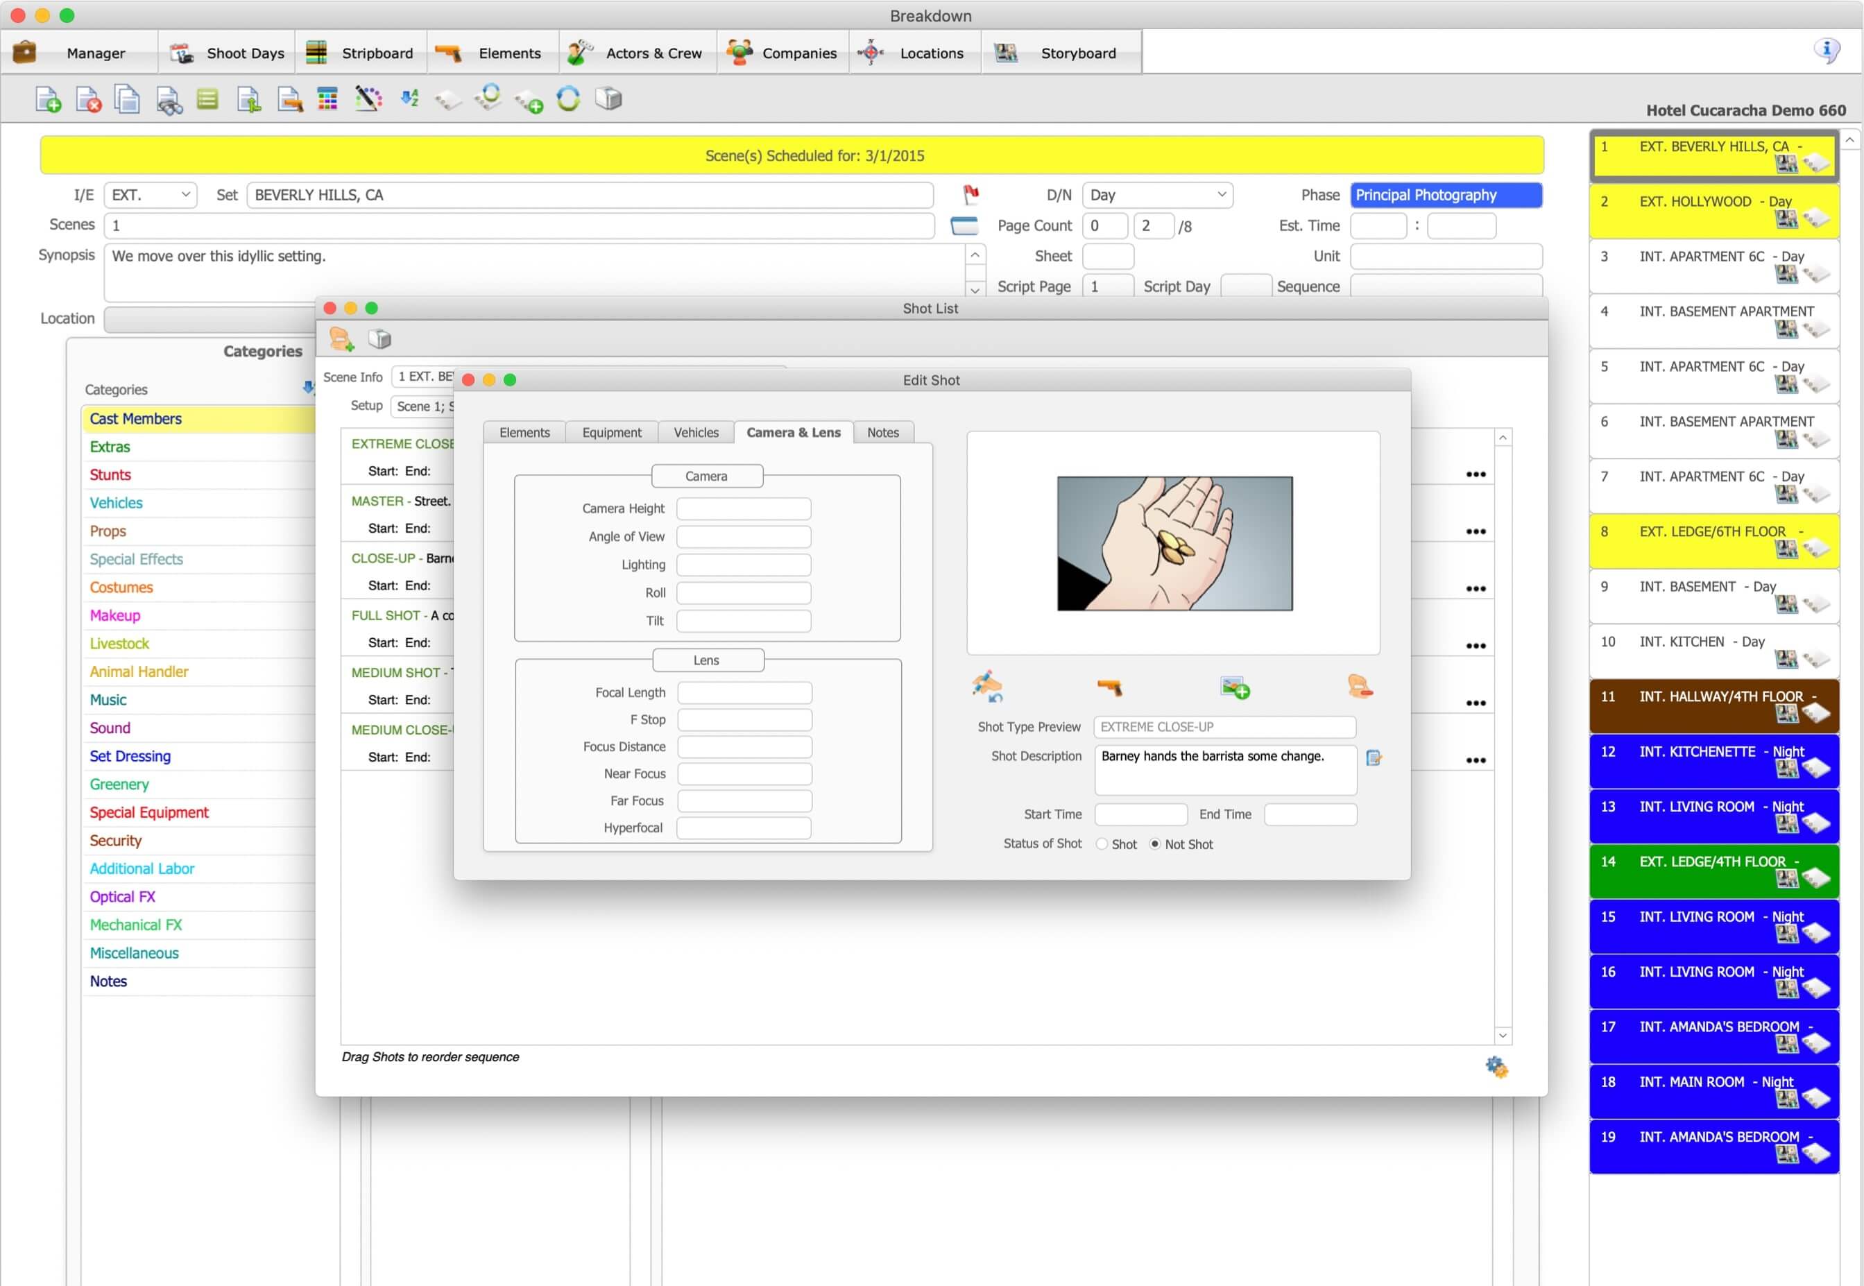The image size is (1864, 1286).
Task: Select the Special Effects category
Action: [x=136, y=558]
